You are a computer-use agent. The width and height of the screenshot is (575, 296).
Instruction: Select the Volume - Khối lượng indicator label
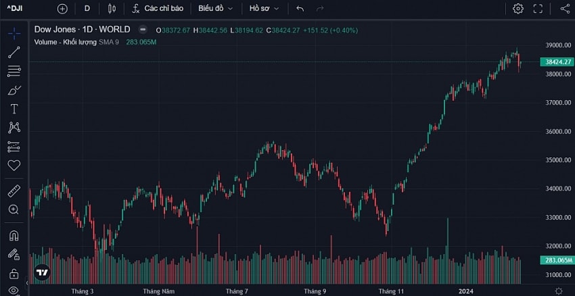pos(65,42)
